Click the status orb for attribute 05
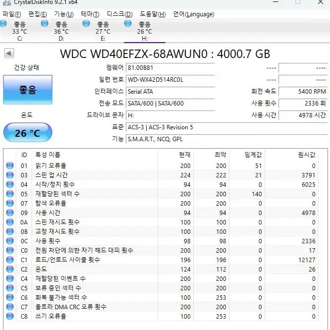Screen dimensions: 330x330 pyautogui.click(x=10, y=194)
